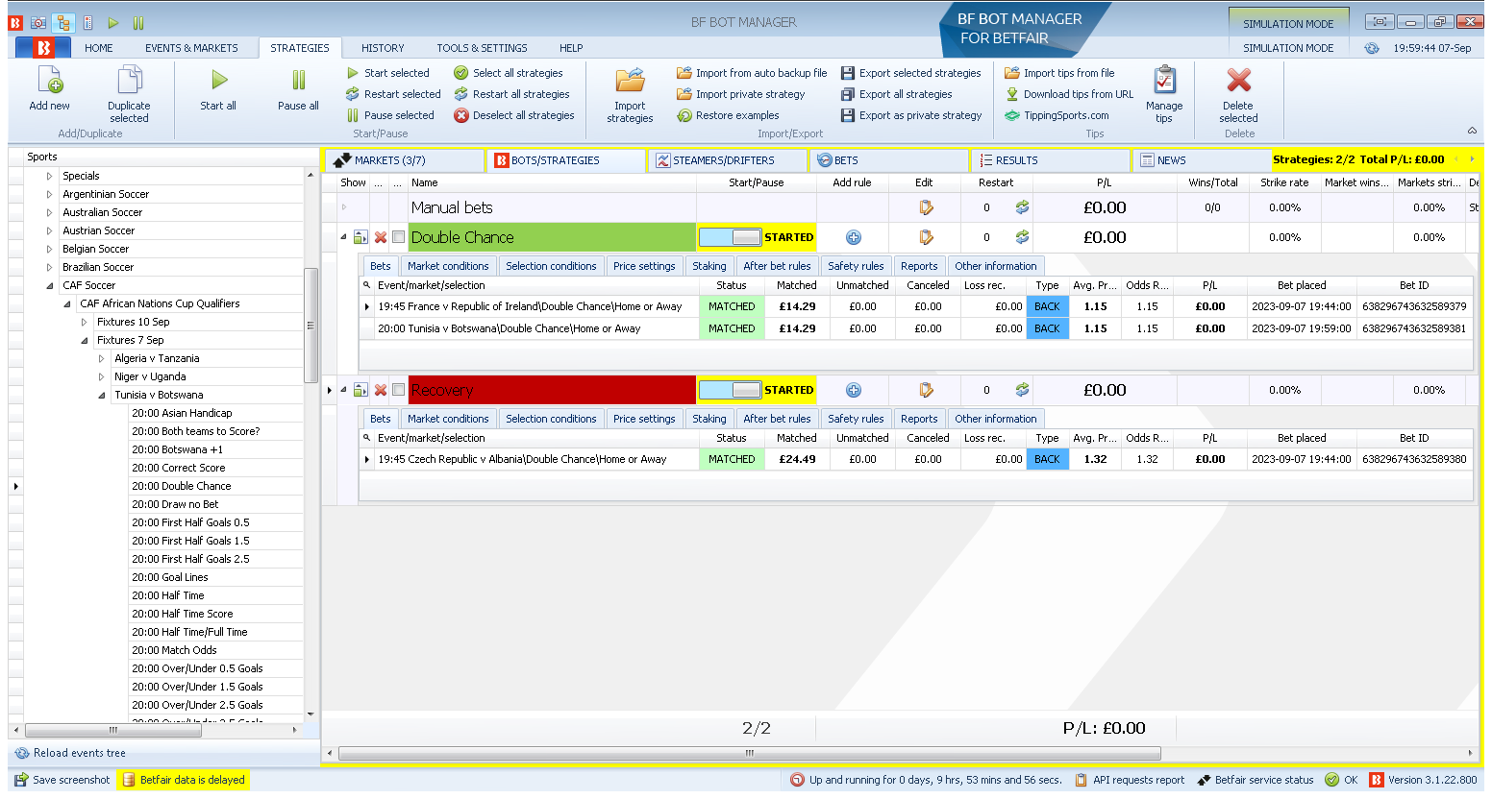
Task: Click the Add new strategy icon
Action: [50, 80]
